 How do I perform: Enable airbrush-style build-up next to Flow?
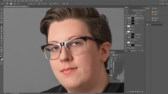[x=50, y=4]
